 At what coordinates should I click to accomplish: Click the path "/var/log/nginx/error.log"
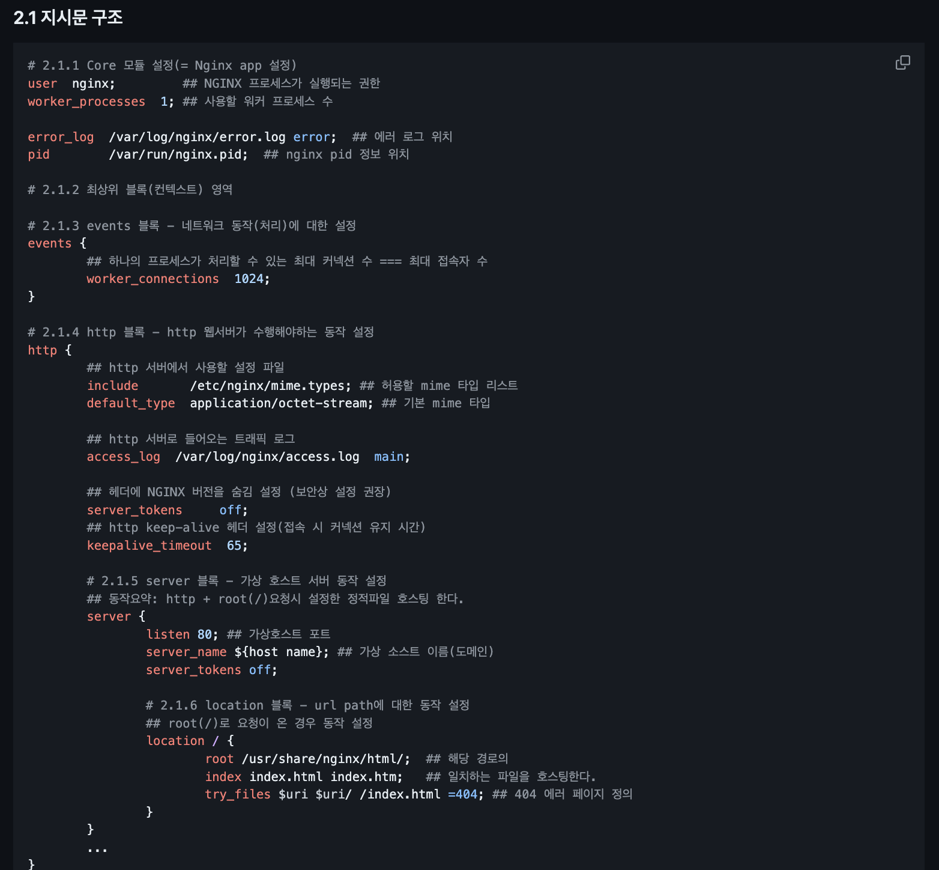point(197,137)
